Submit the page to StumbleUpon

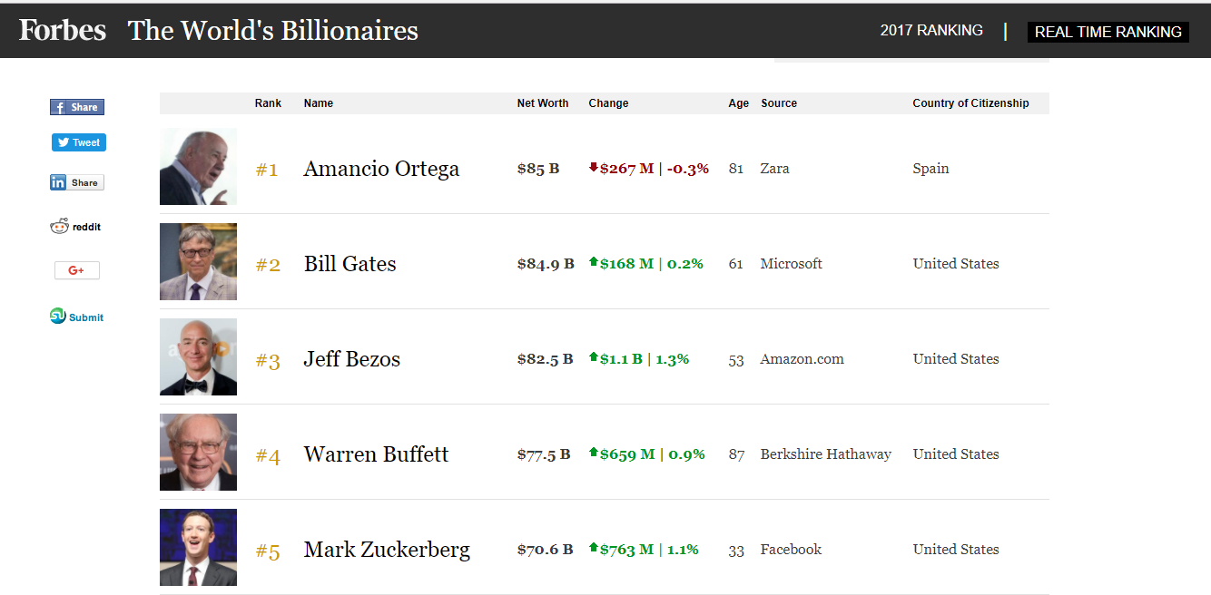[77, 317]
